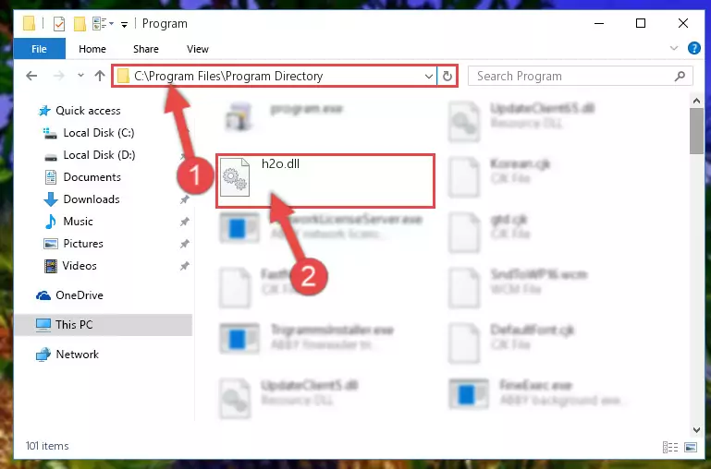Select the h2o.dll file

[x=325, y=181]
